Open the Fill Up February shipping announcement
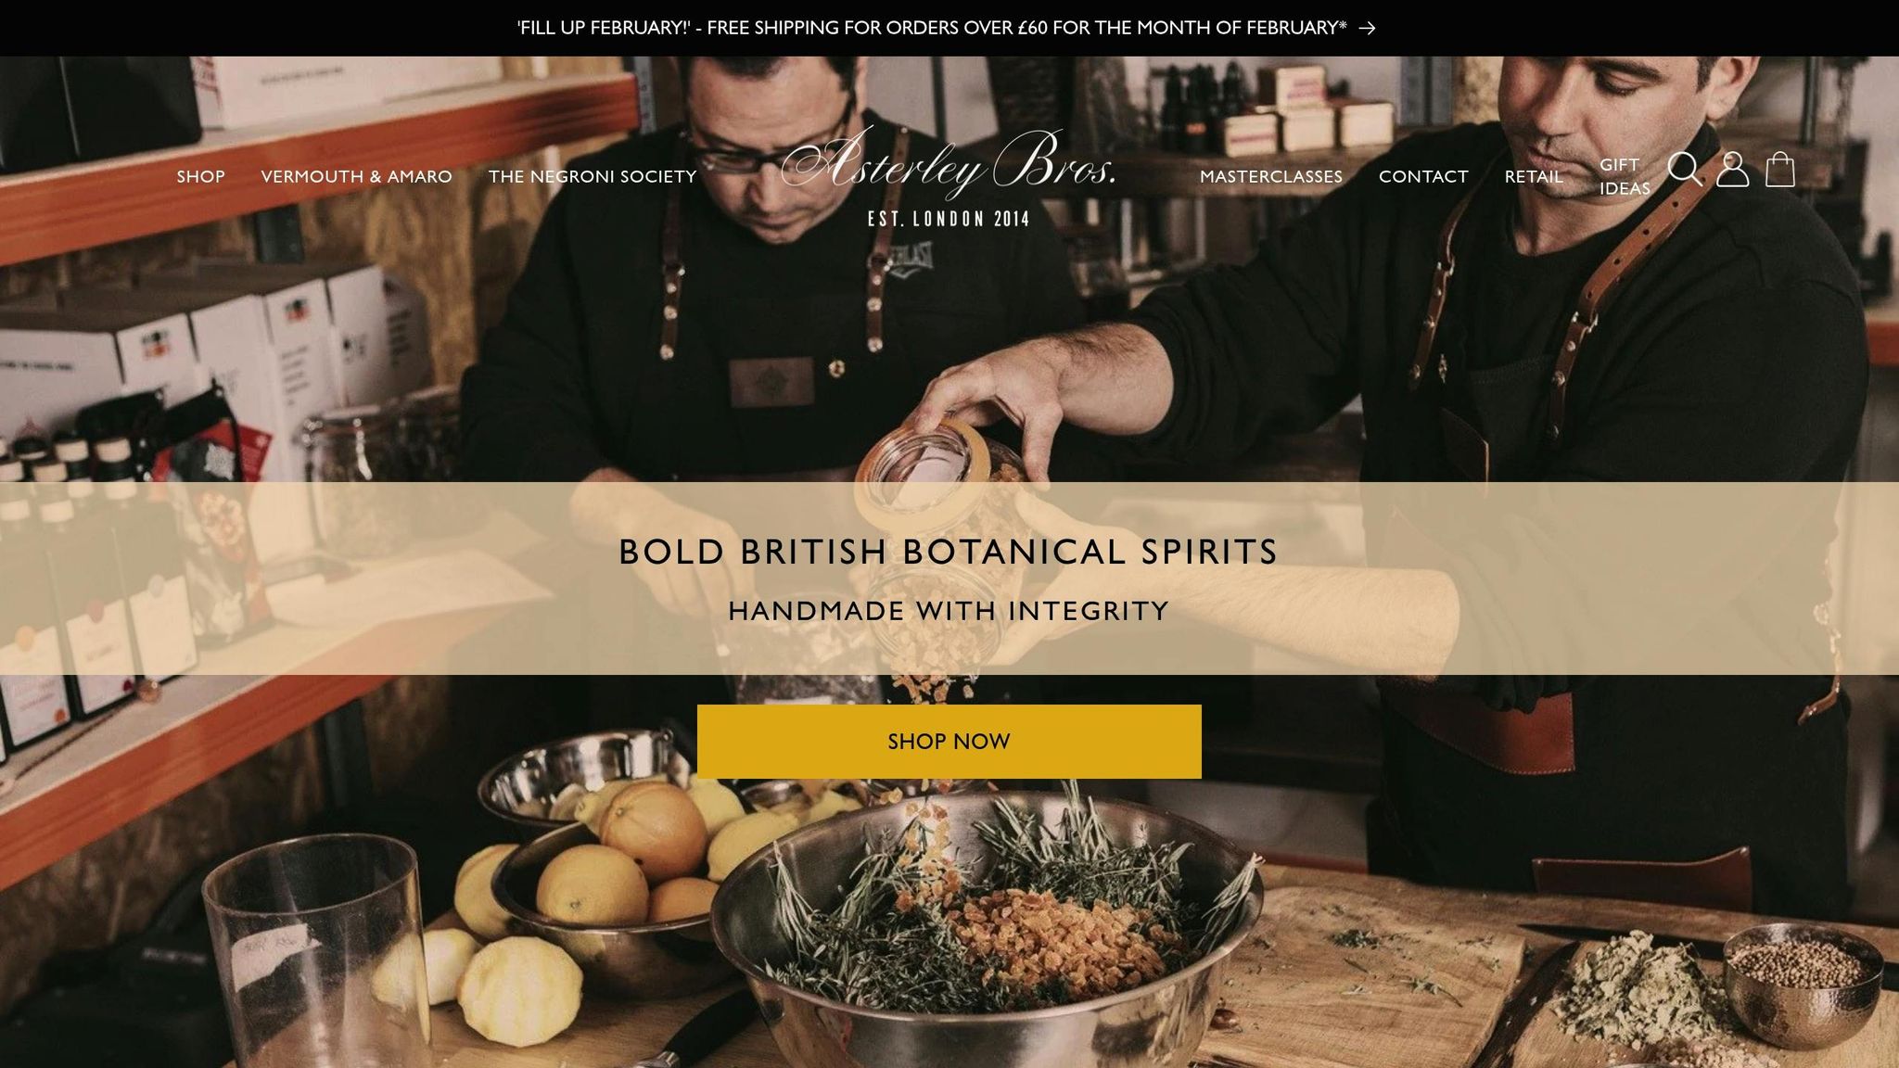Screen dimensions: 1899x1068 tap(932, 28)
